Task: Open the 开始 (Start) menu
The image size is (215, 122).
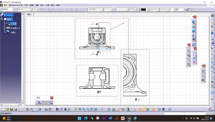Action: tap(5, 5)
